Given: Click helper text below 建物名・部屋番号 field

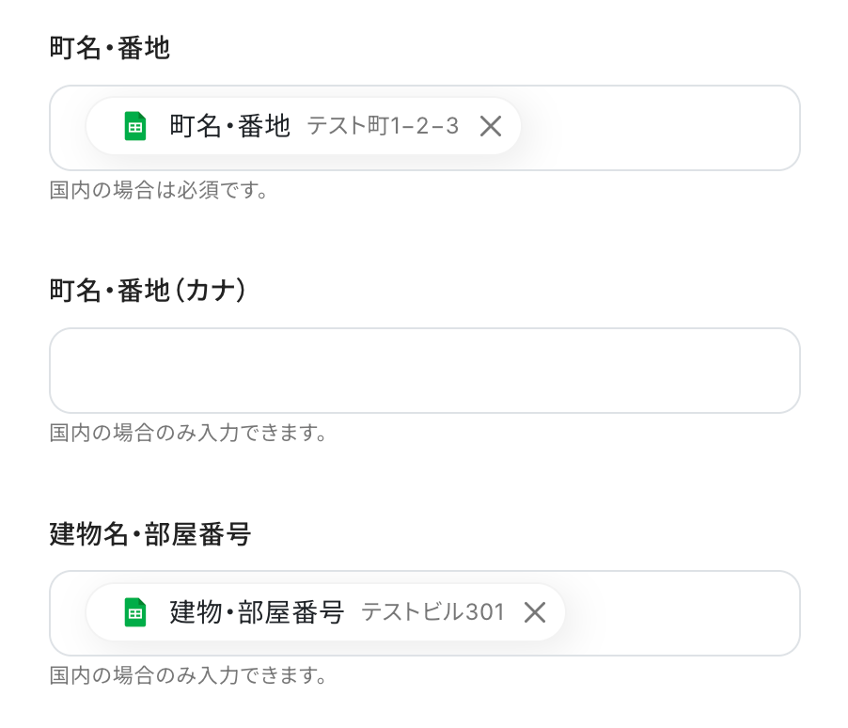Looking at the screenshot, I should coord(188,675).
